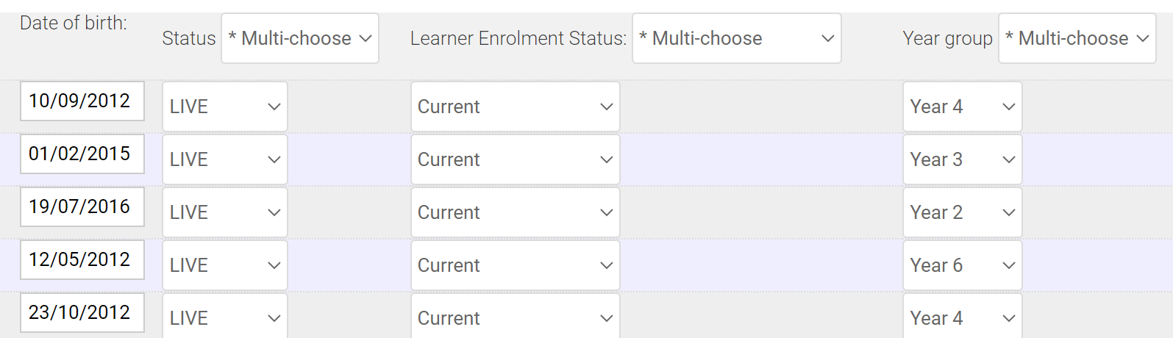Expand the Year 6 year group dropdown
The height and width of the screenshot is (338, 1173).
click(962, 265)
